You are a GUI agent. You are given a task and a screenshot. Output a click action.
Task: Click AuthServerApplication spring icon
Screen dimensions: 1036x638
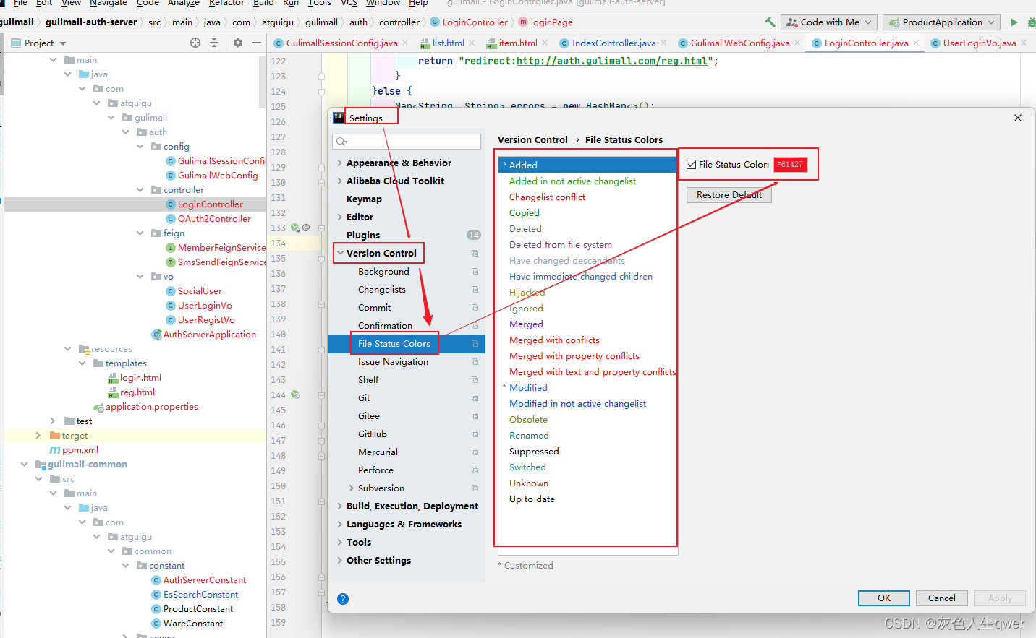pos(156,335)
